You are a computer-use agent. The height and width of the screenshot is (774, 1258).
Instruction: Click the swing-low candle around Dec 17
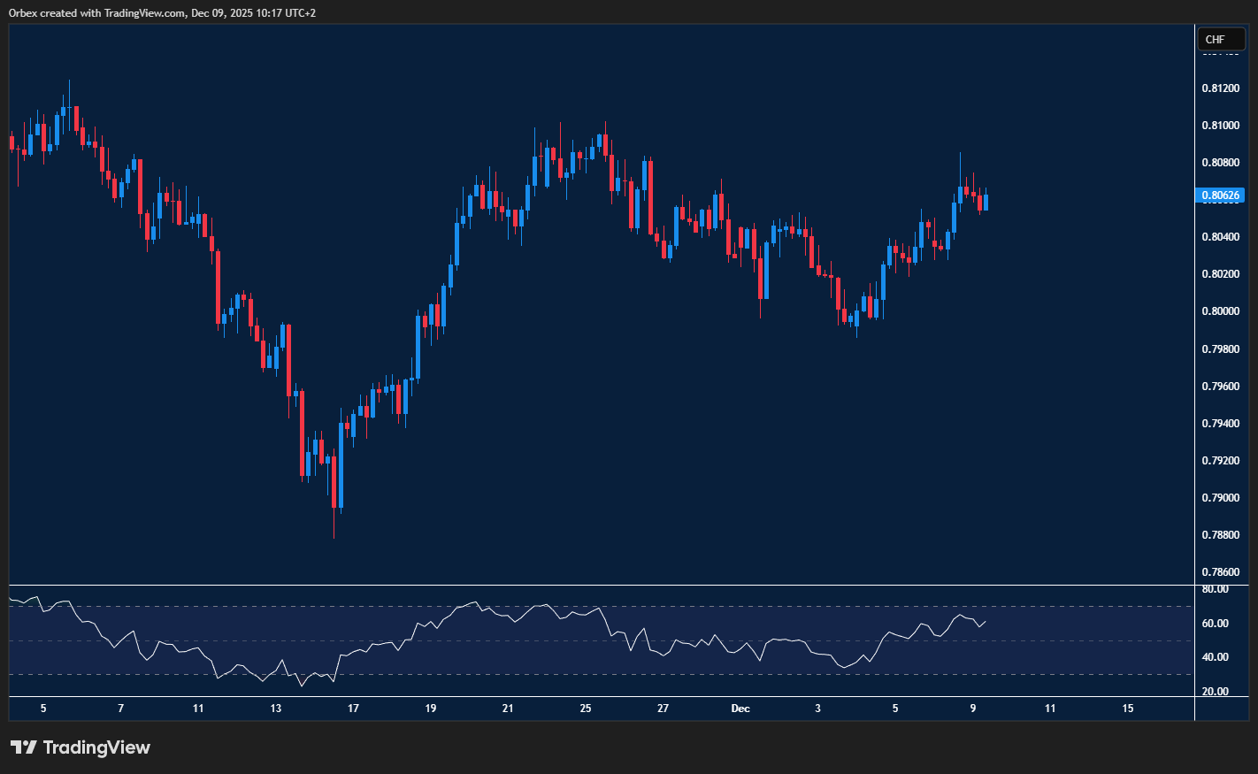[x=336, y=482]
